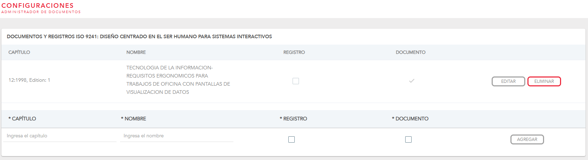
Task: Focus the 'Ingresa el capítulo' field
Action: (60, 136)
